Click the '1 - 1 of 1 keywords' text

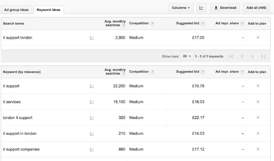point(209,56)
